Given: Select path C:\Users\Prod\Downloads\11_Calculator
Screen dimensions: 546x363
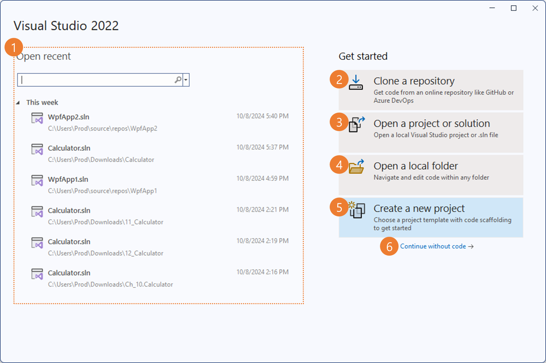Looking at the screenshot, I should tap(105, 222).
